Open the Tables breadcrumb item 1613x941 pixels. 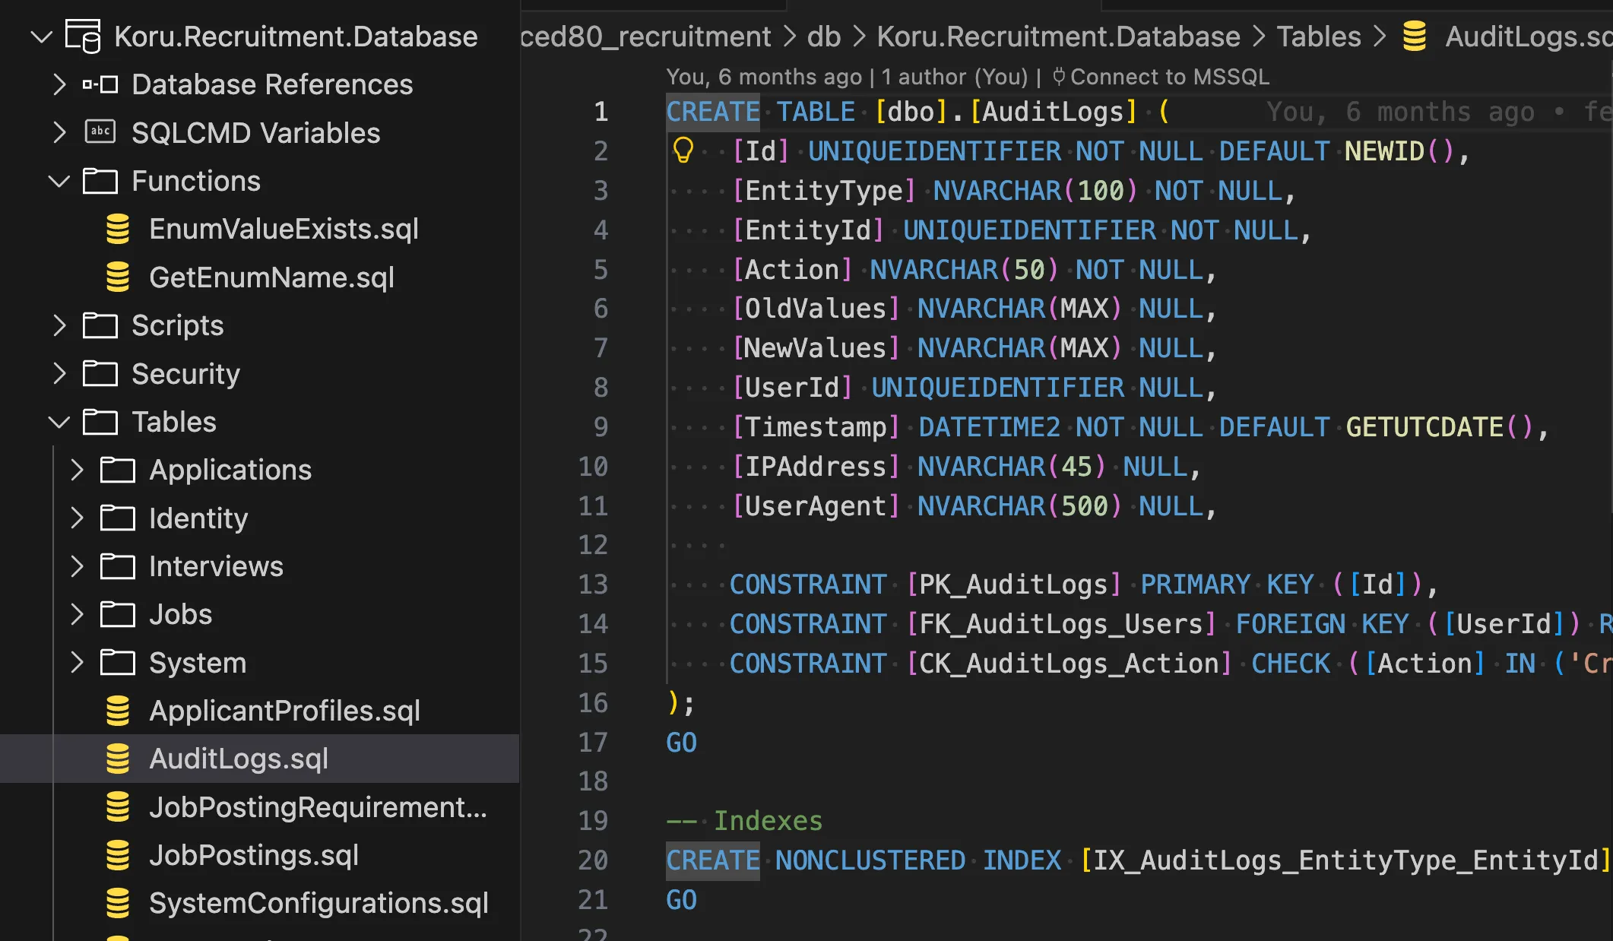(1319, 36)
